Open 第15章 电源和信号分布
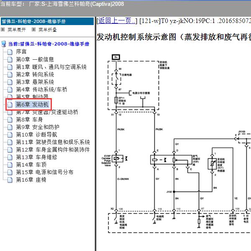 (45, 172)
